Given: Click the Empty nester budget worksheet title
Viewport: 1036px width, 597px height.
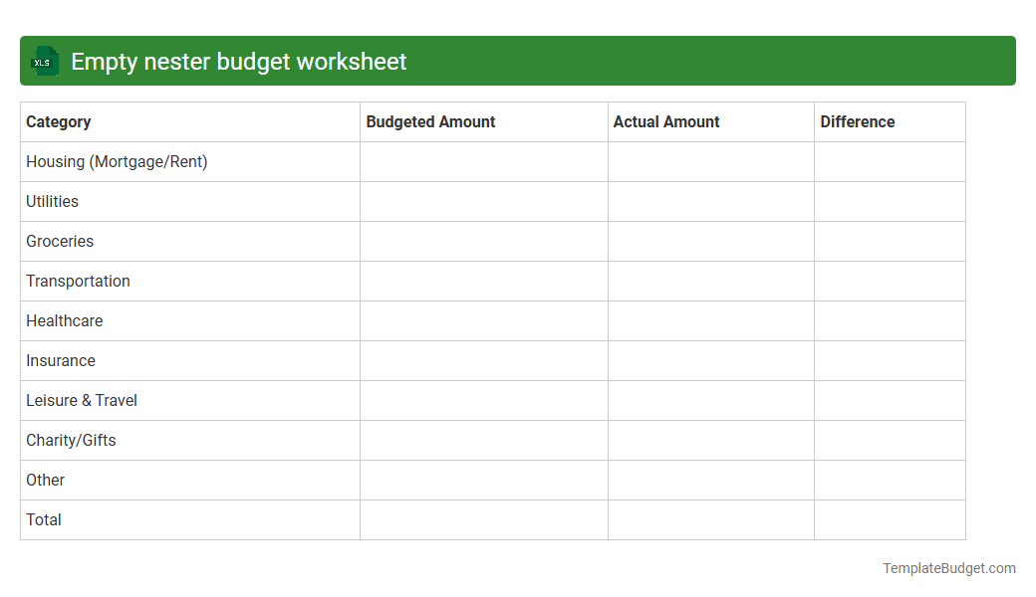Looking at the screenshot, I should [236, 61].
